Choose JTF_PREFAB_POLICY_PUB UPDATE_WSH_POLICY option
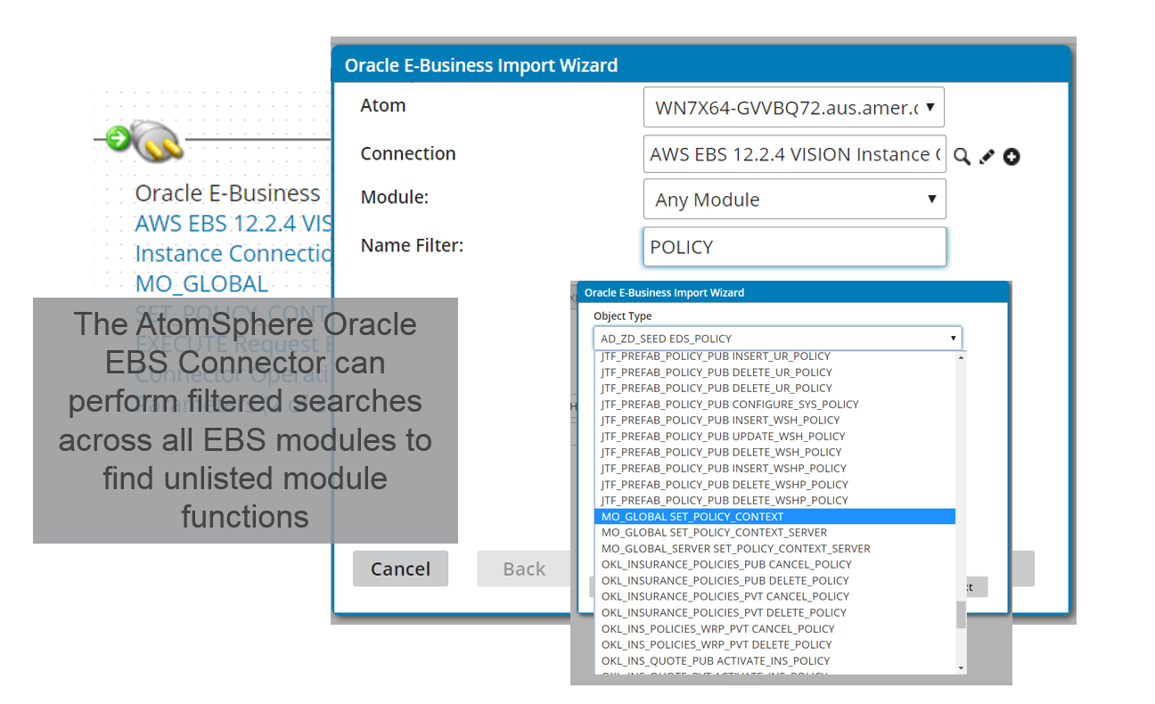Image resolution: width=1155 pixels, height=704 pixels. pyautogui.click(x=774, y=437)
